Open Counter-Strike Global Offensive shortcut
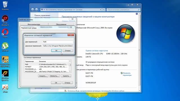Screen dimensions: 180x101 pyautogui.click(x=5, y=62)
